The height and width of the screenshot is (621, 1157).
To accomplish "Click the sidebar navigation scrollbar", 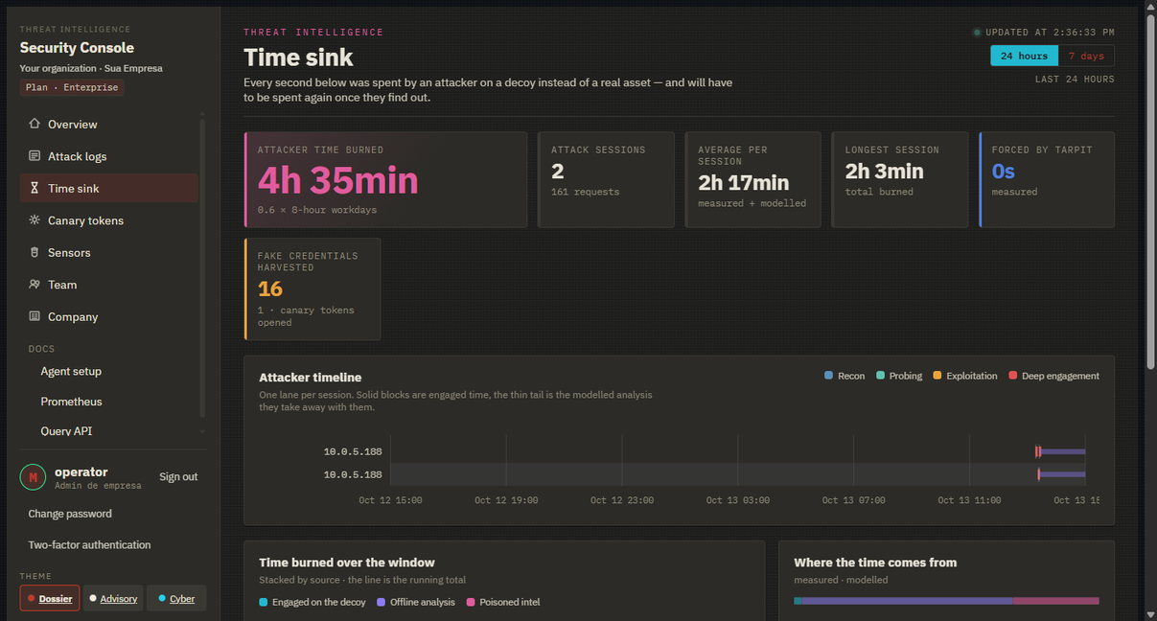I will [202, 268].
